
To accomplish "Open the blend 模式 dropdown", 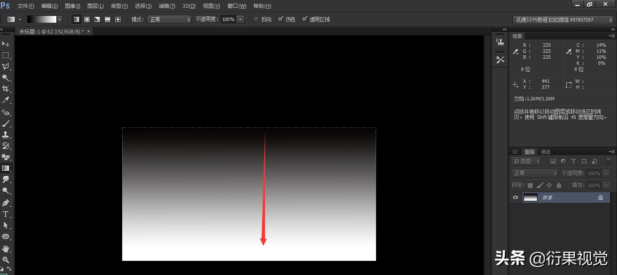I will click(170, 19).
